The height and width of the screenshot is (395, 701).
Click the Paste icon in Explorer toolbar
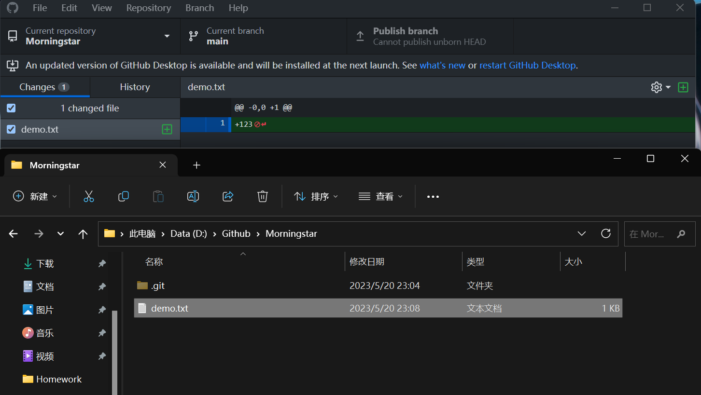click(158, 196)
